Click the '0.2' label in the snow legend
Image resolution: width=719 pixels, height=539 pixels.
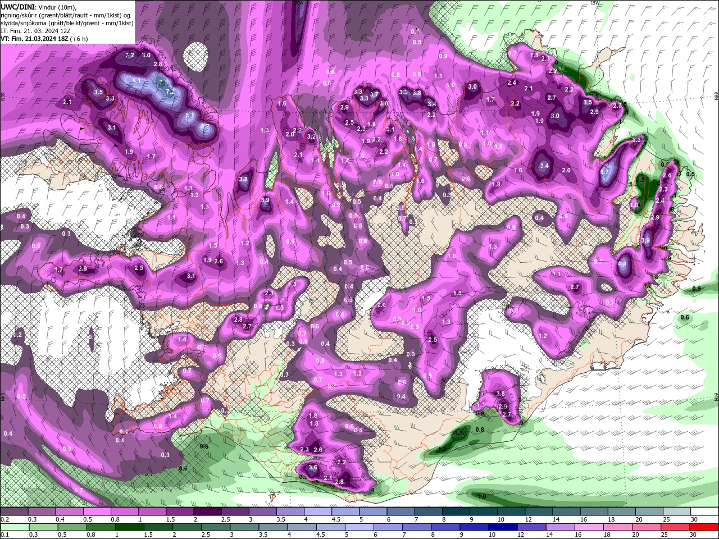pos(4,519)
